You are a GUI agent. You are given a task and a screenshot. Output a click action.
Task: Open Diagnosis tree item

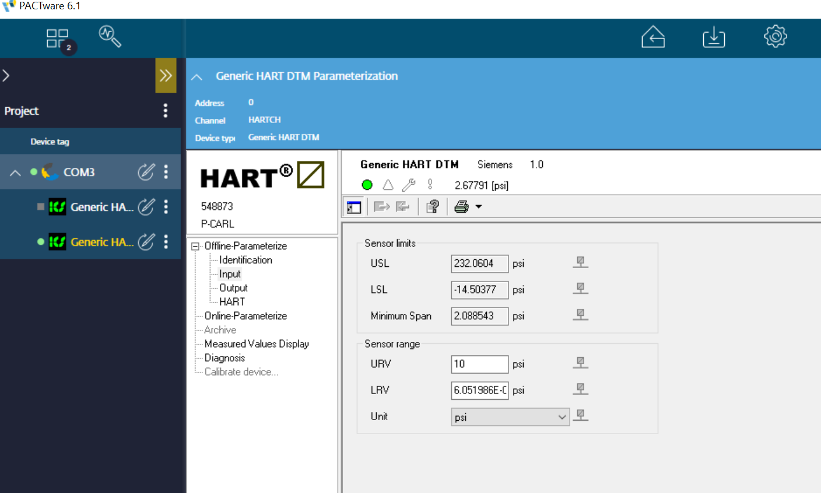coord(224,358)
